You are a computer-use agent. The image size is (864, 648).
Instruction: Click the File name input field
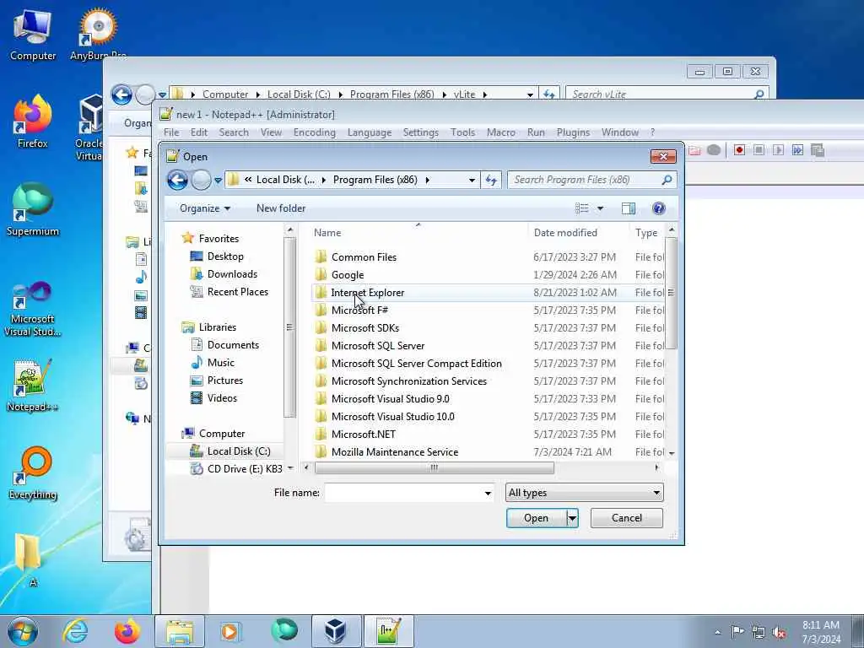pyautogui.click(x=404, y=493)
